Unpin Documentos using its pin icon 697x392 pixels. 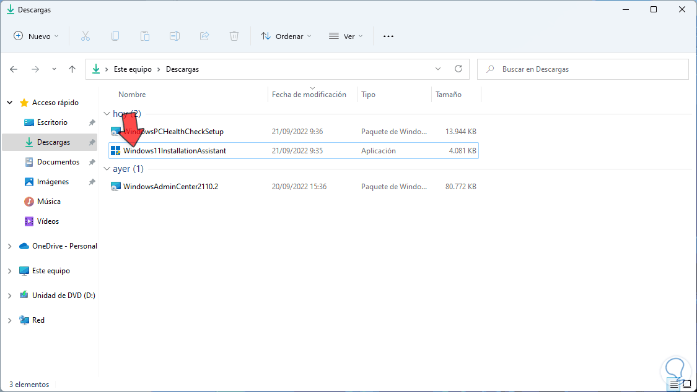pos(92,162)
